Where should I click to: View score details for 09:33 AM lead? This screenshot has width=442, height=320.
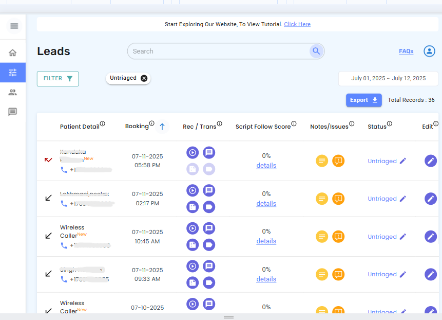(266, 279)
